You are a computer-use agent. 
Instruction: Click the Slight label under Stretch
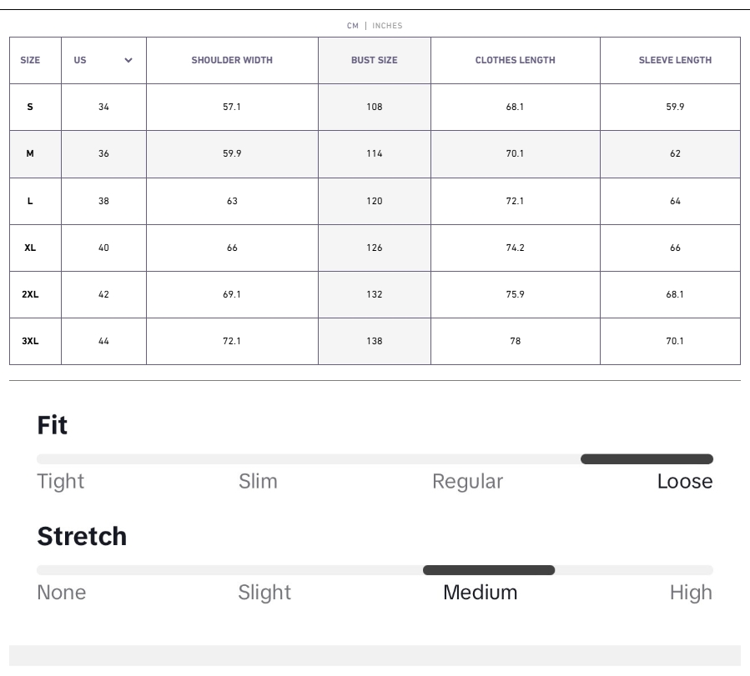[264, 593]
